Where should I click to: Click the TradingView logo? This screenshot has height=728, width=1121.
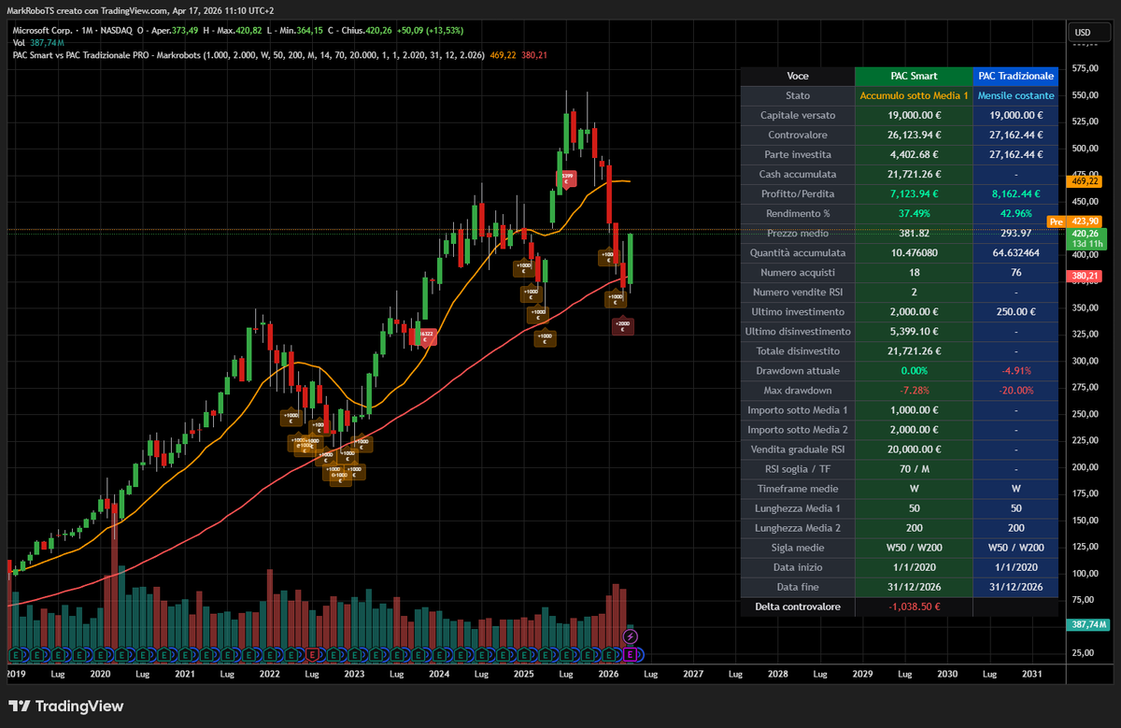(x=65, y=707)
